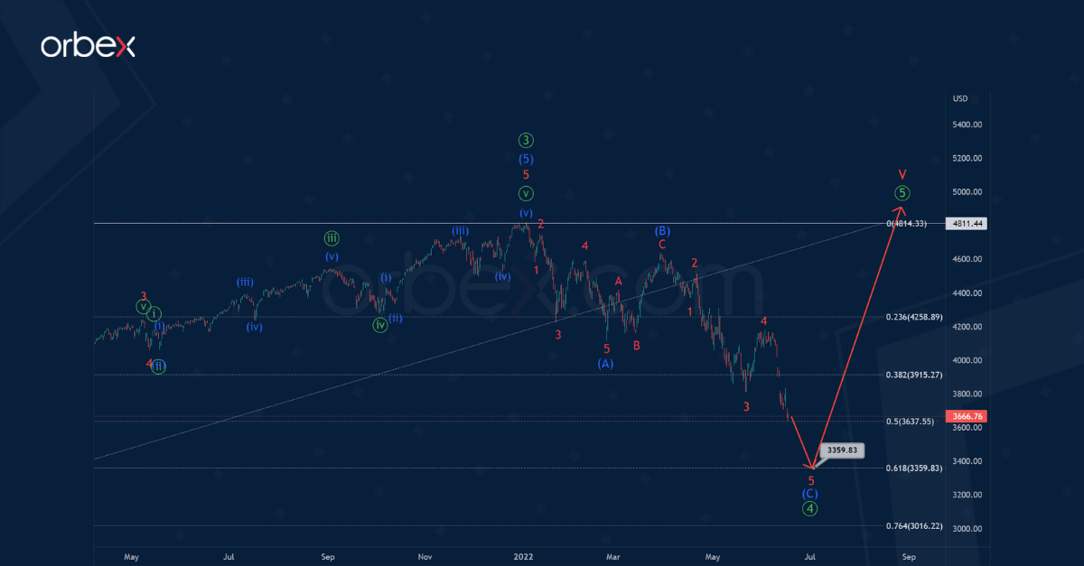Click the 4400.00 price axis label
This screenshot has height=566, width=1084.
point(968,293)
